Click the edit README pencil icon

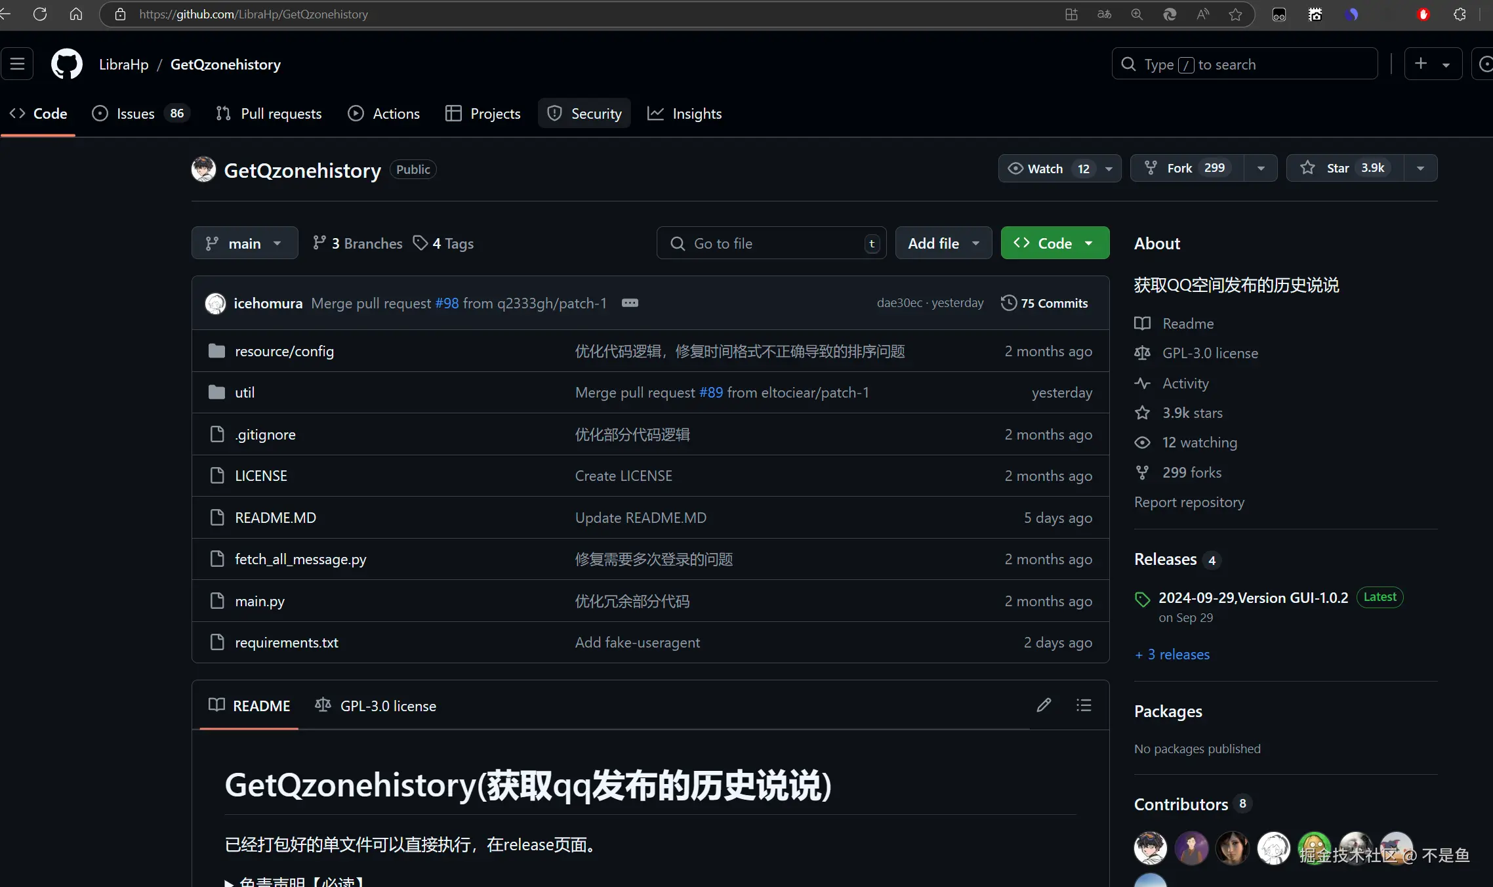1044,705
